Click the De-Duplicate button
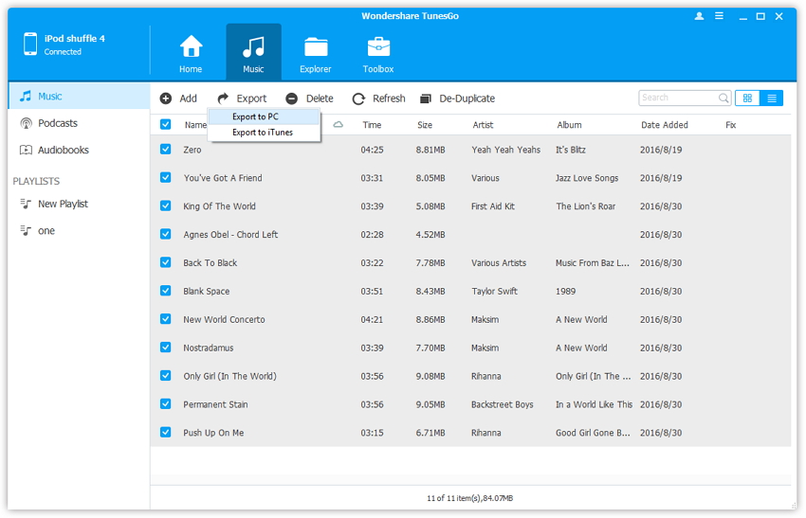Viewport: 806px width, 518px height. pos(457,98)
